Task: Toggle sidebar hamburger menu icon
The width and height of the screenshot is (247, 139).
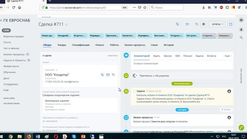Action: click(1, 20)
